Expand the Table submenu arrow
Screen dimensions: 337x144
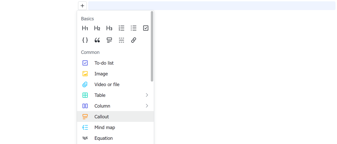click(x=147, y=95)
